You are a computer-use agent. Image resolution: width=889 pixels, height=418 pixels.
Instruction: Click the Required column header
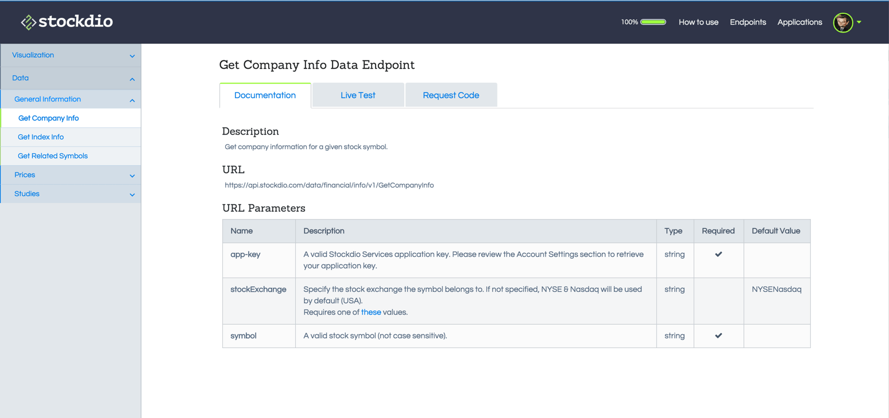pyautogui.click(x=719, y=231)
